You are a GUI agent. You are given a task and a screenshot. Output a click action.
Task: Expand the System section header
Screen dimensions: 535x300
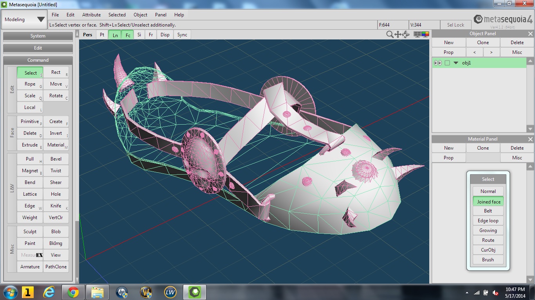(38, 36)
